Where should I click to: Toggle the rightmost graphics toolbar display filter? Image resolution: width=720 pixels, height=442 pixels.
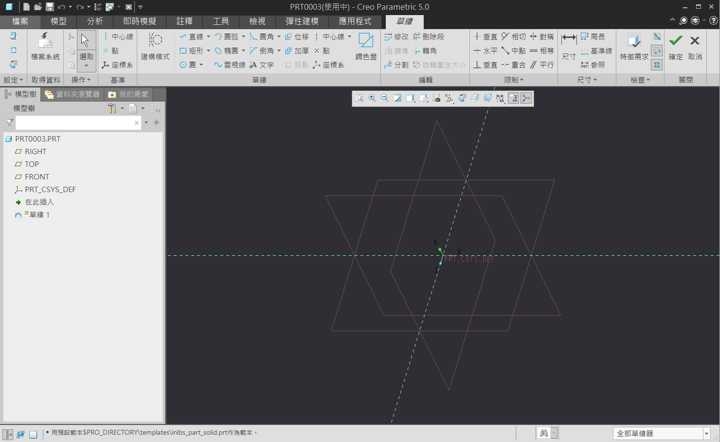526,98
